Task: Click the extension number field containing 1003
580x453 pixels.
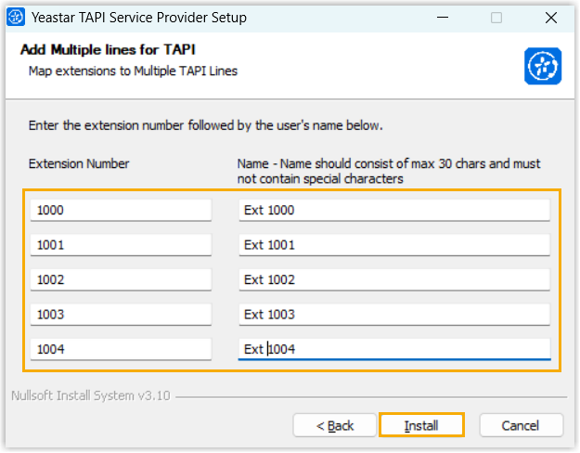Action: coord(121,315)
